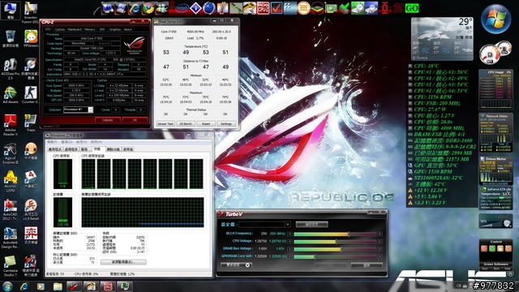Switch to the SPD tab in CPU-Z
This screenshot has width=519, height=292.
[102, 29]
